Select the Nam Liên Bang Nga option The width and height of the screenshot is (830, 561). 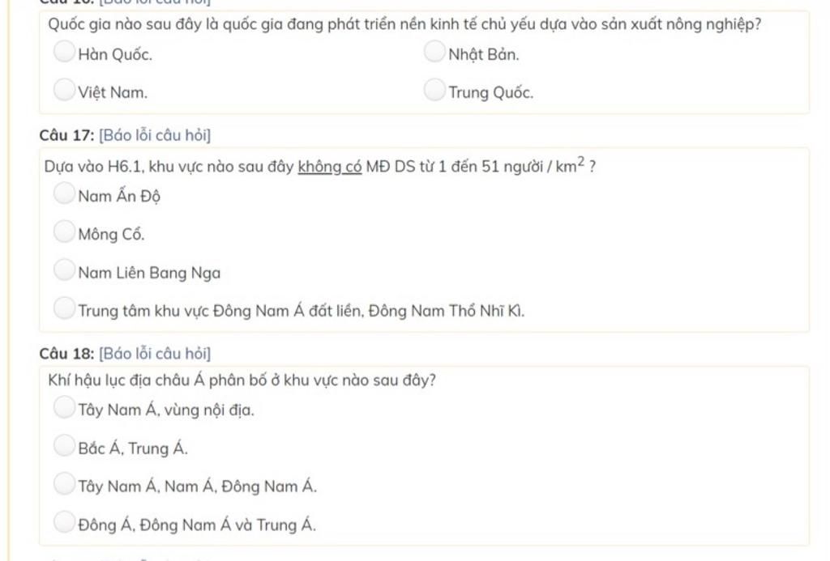coord(64,270)
